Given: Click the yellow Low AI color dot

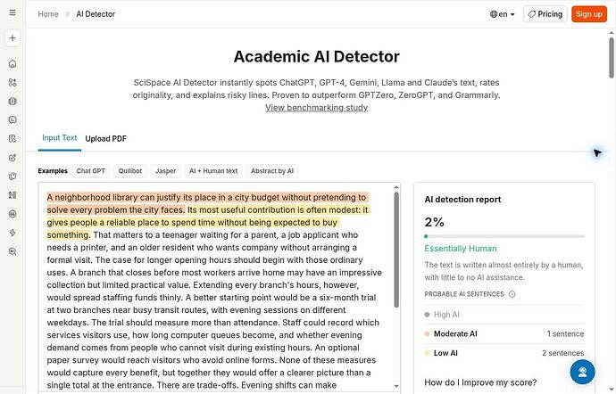Looking at the screenshot, I should [x=427, y=353].
